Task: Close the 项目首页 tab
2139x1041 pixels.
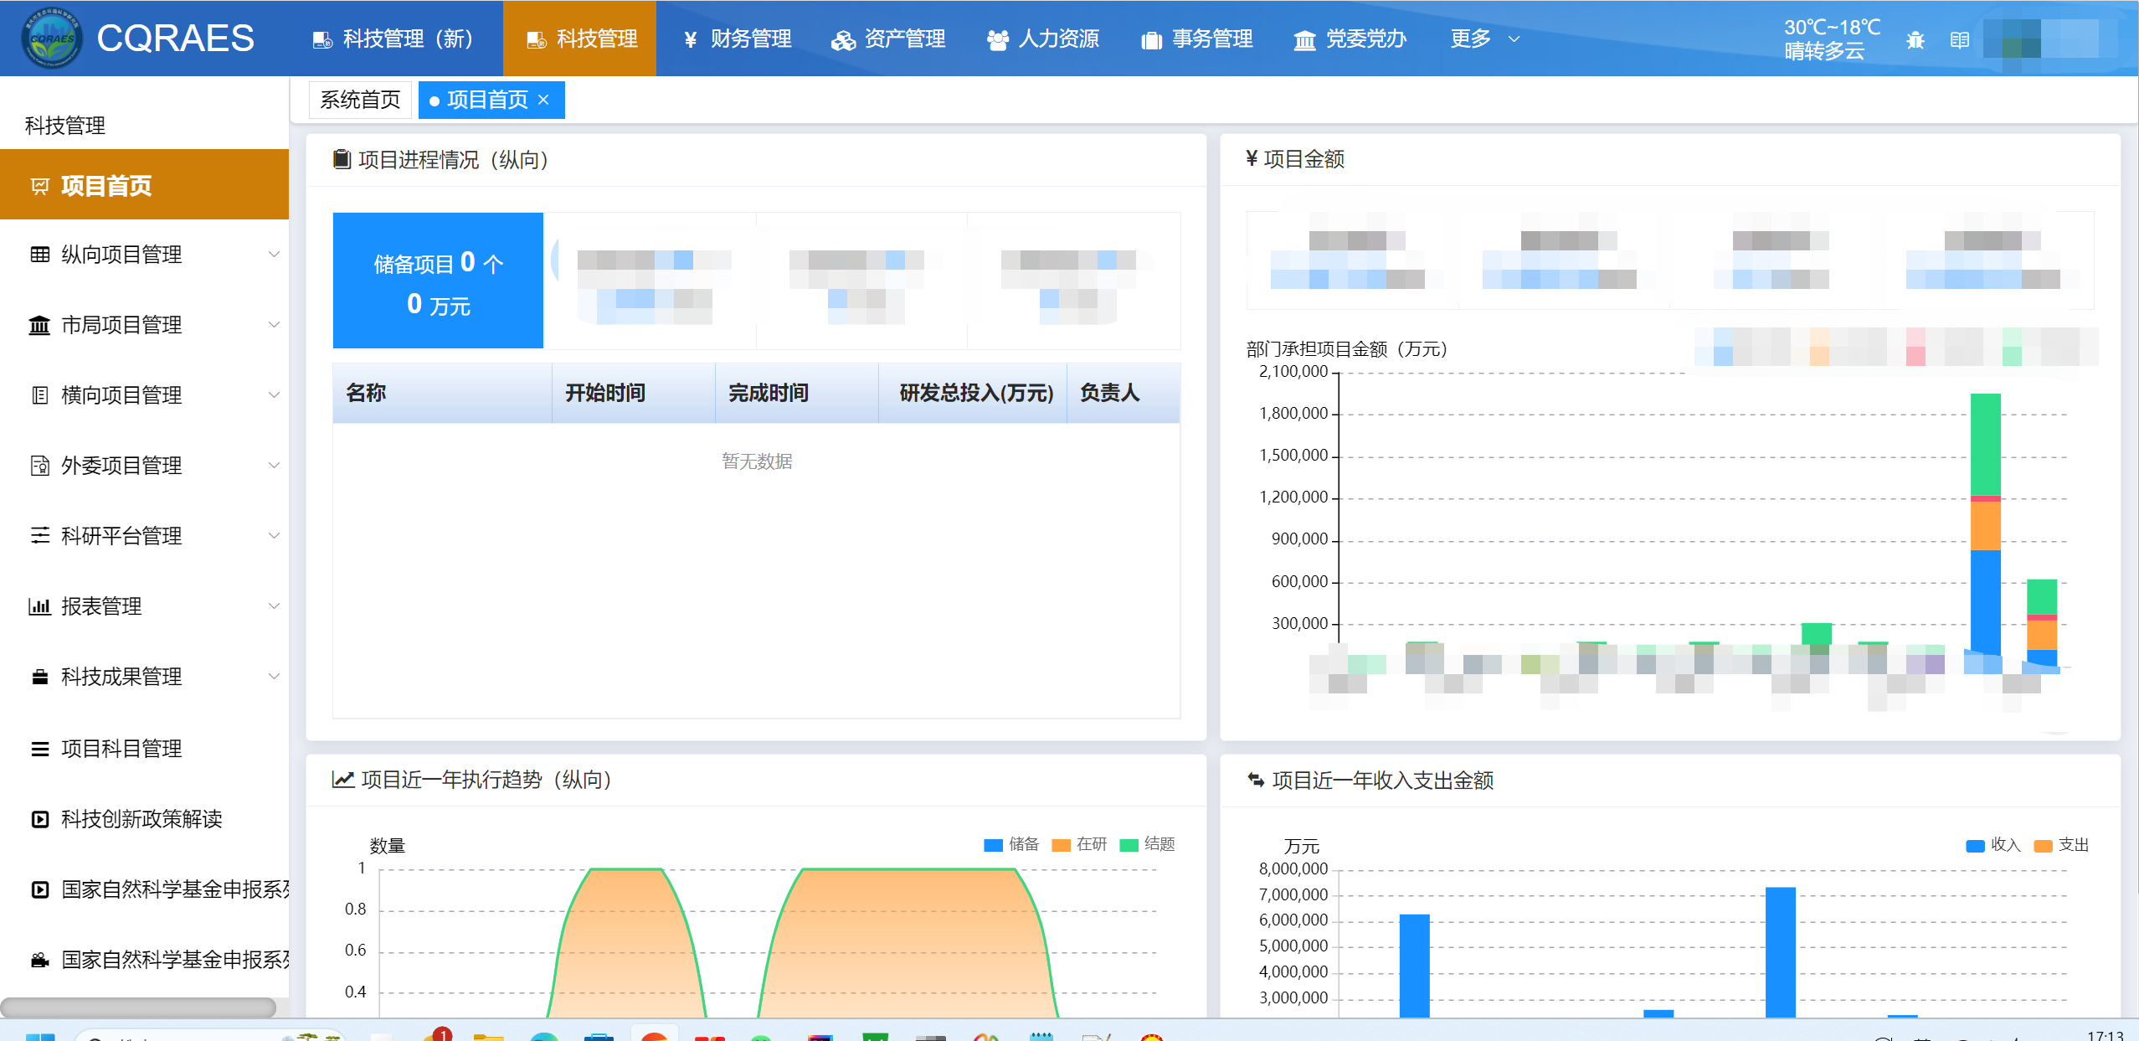Action: click(544, 100)
